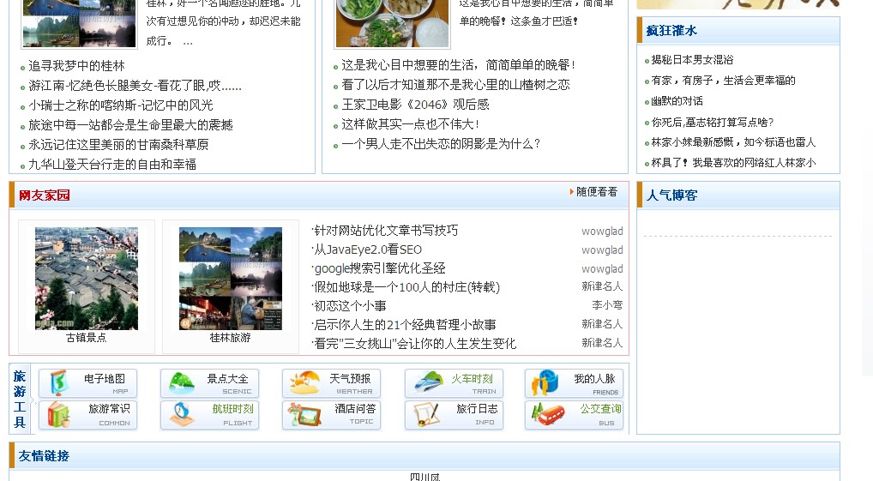This screenshot has height=481, width=873.
Task: Open google搜索引擎优化圣经 post
Action: coord(380,268)
